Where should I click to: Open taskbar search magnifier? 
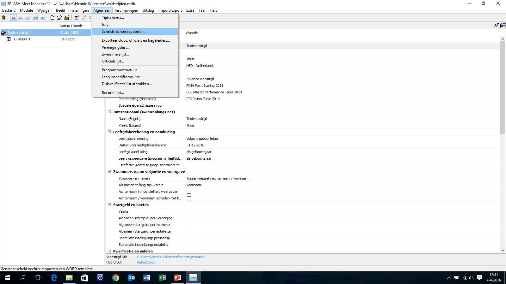pyautogui.click(x=23, y=278)
